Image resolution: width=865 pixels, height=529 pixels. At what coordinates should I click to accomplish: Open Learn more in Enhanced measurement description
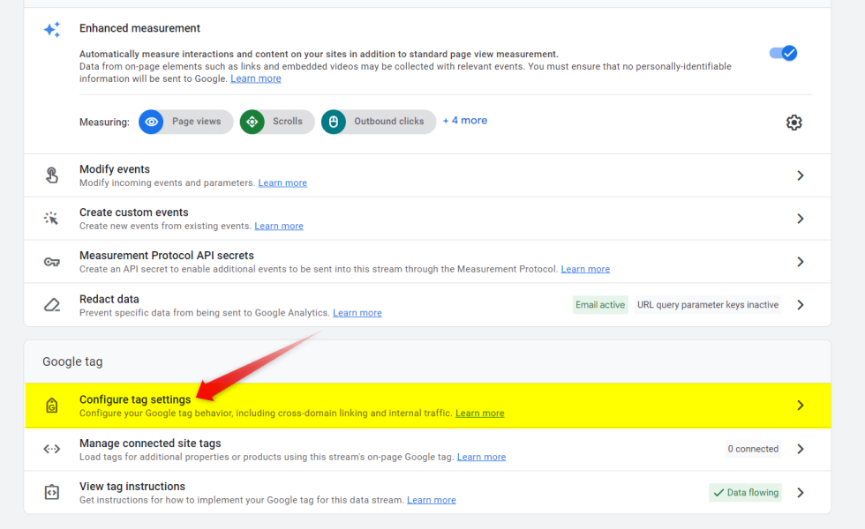coord(255,78)
